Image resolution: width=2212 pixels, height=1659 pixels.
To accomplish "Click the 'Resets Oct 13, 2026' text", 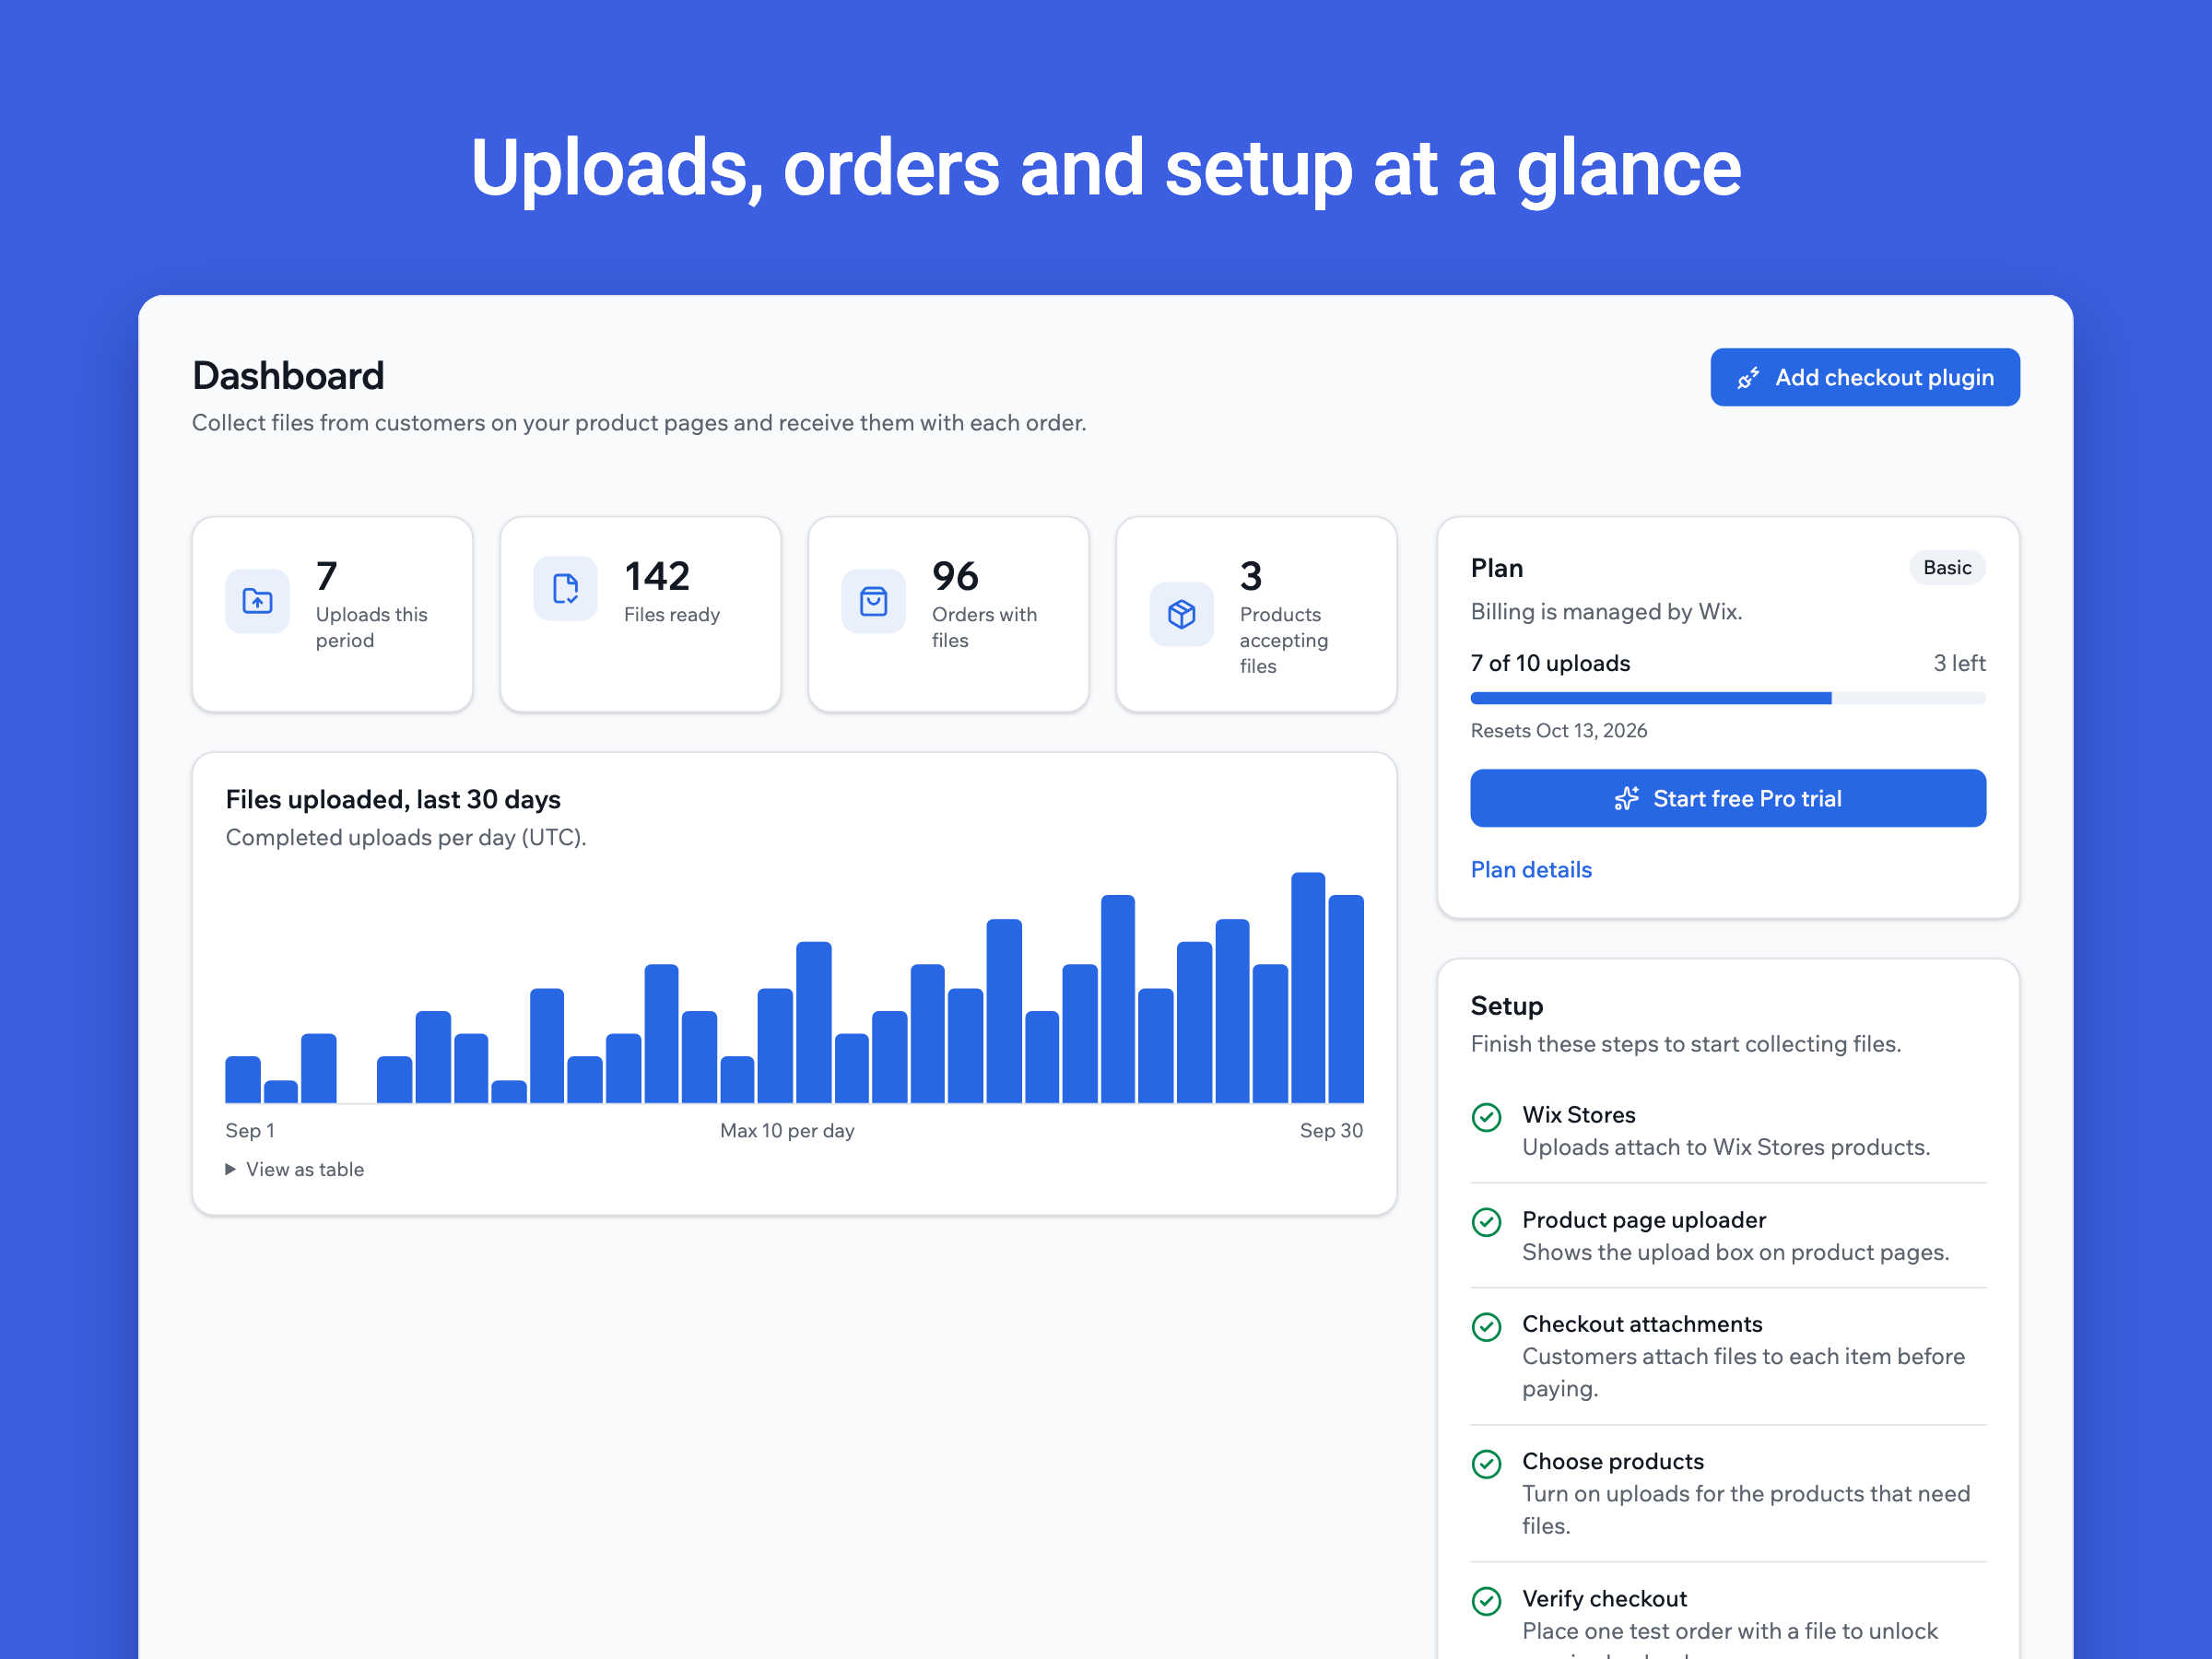I will pyautogui.click(x=1558, y=731).
